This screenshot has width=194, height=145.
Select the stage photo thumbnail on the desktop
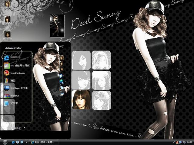click(x=57, y=26)
